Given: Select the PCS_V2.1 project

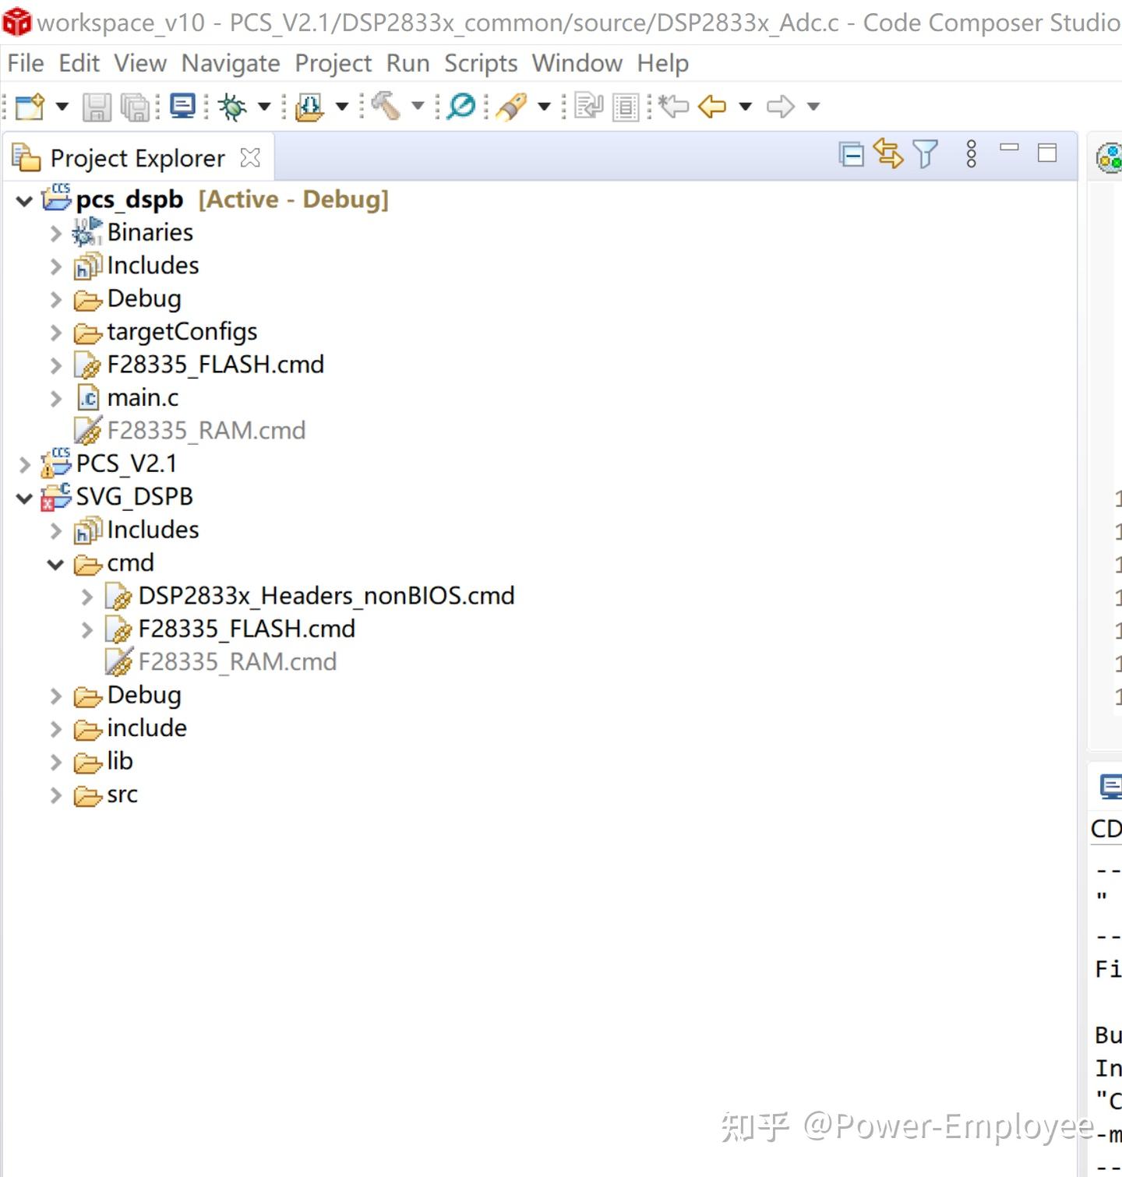Looking at the screenshot, I should (125, 463).
